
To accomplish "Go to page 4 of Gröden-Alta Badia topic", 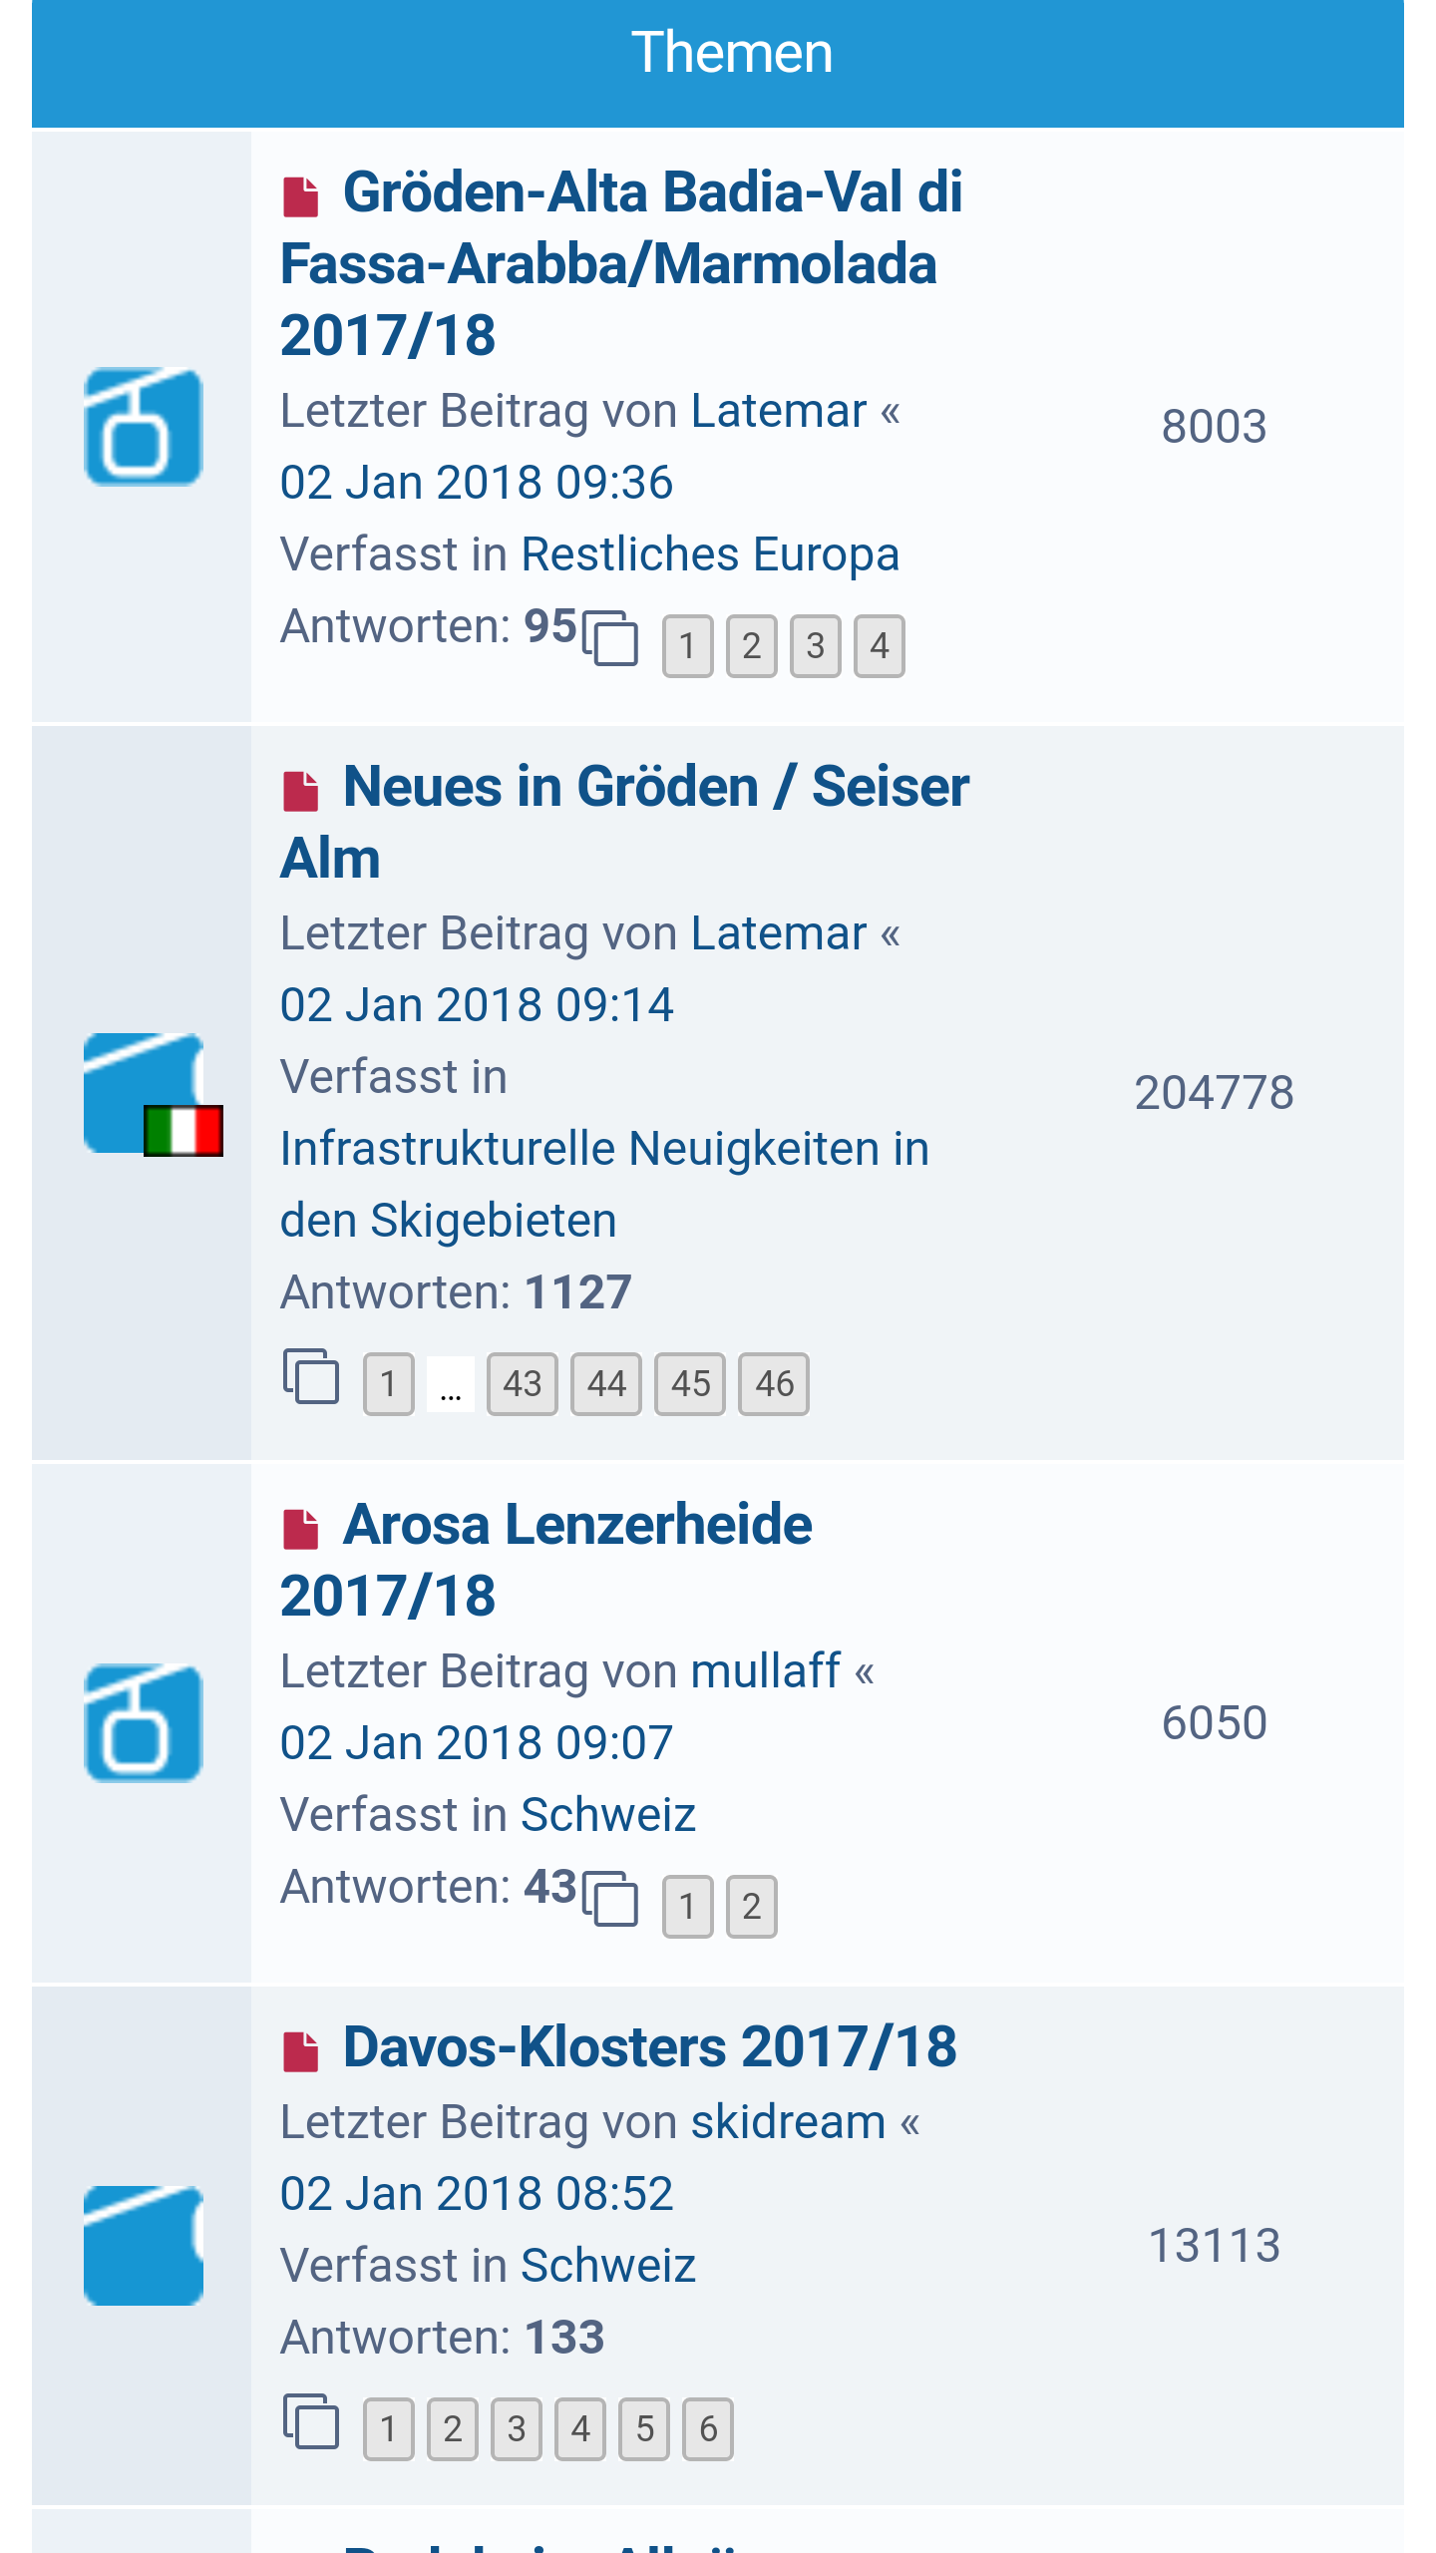I will point(879,646).
